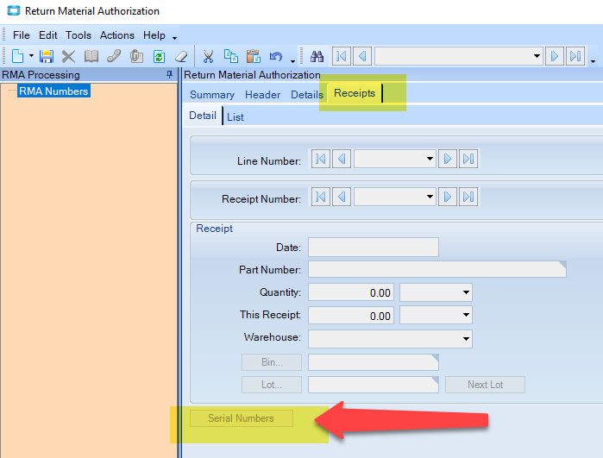The height and width of the screenshot is (458, 603).
Task: Open the Line Number dropdown
Action: click(430, 159)
